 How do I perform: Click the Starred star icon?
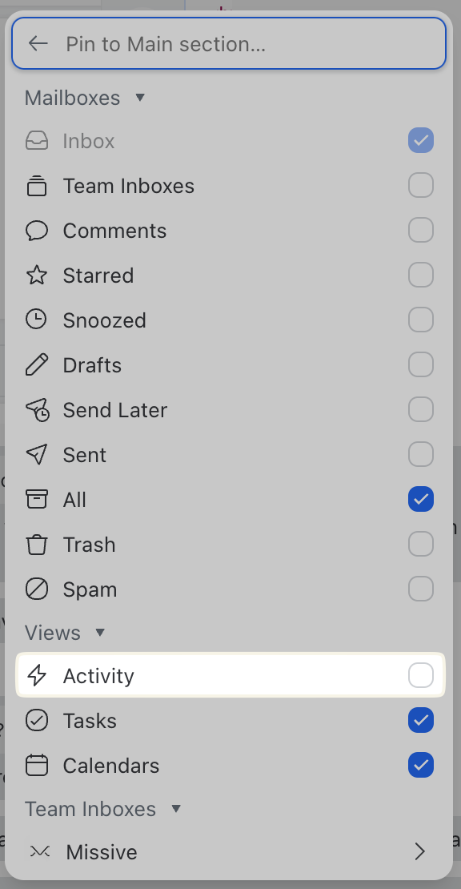[37, 276]
